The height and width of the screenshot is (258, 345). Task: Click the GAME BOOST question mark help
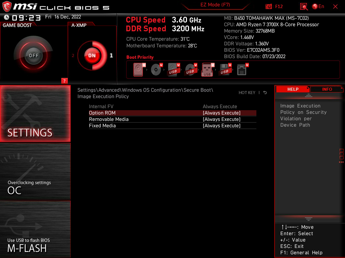pyautogui.click(x=64, y=81)
